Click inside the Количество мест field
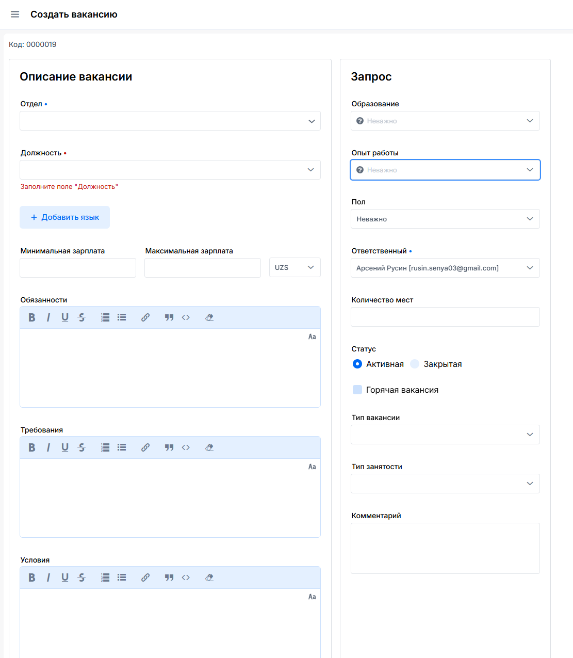 (445, 317)
